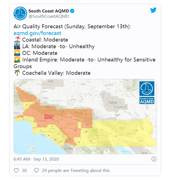
Task: Open the reply speech bubble icon
Action: (36, 170)
